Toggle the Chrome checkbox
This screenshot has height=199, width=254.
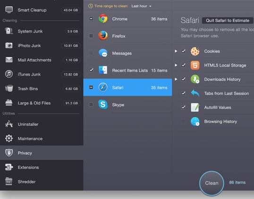point(91,18)
